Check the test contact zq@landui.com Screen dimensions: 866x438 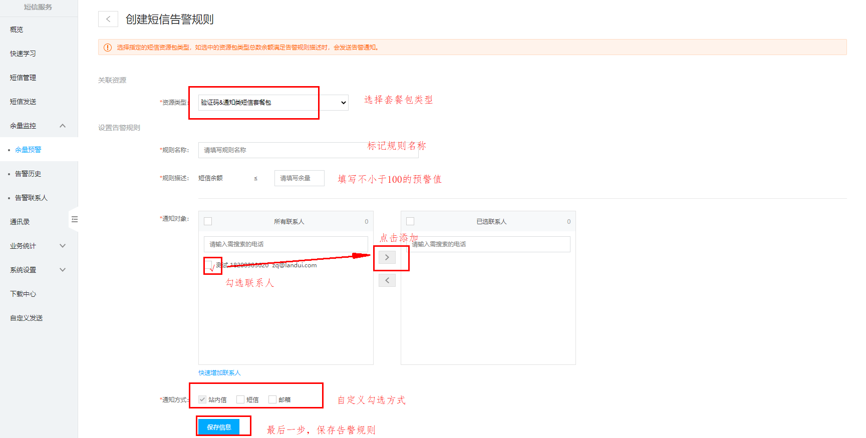pos(209,265)
